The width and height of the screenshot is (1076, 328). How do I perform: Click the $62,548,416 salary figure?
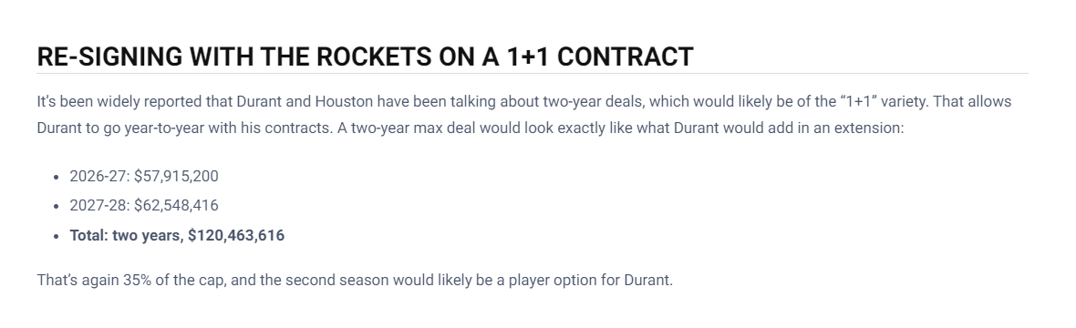point(176,206)
